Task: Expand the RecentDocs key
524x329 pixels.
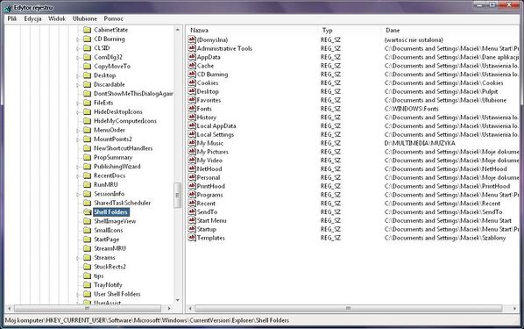Action: pyautogui.click(x=77, y=175)
